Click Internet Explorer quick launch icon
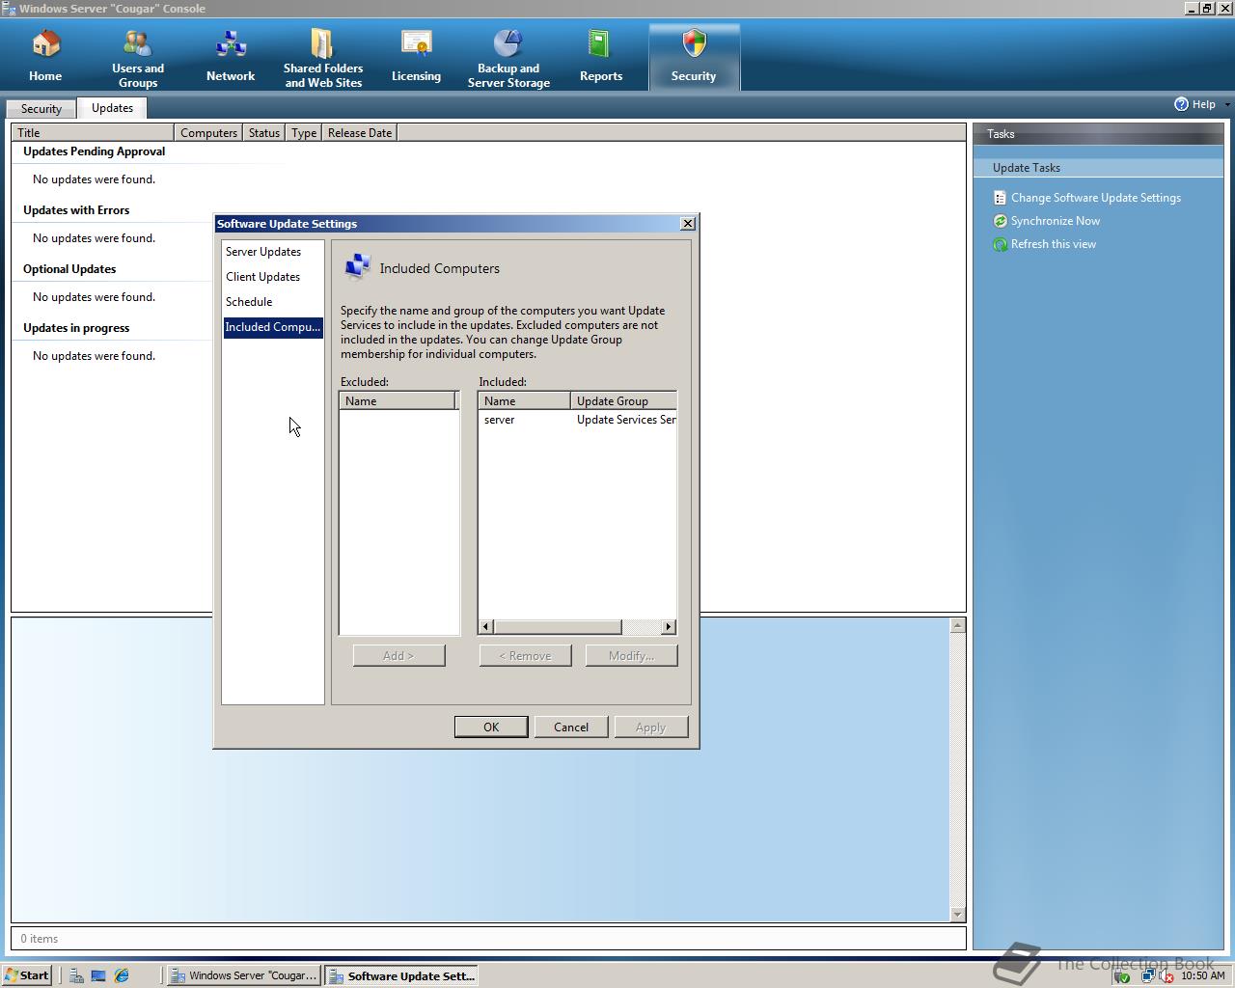This screenshot has width=1235, height=988. pos(122,975)
